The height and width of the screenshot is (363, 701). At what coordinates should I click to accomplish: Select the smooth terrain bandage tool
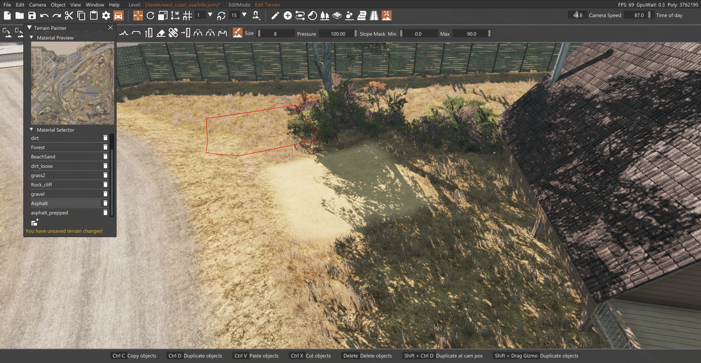[x=173, y=33]
